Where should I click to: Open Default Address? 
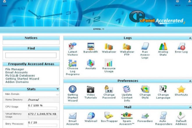[x=181, y=118]
